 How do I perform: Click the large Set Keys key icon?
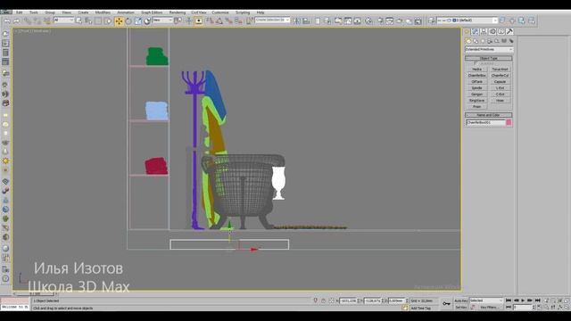[446, 303]
